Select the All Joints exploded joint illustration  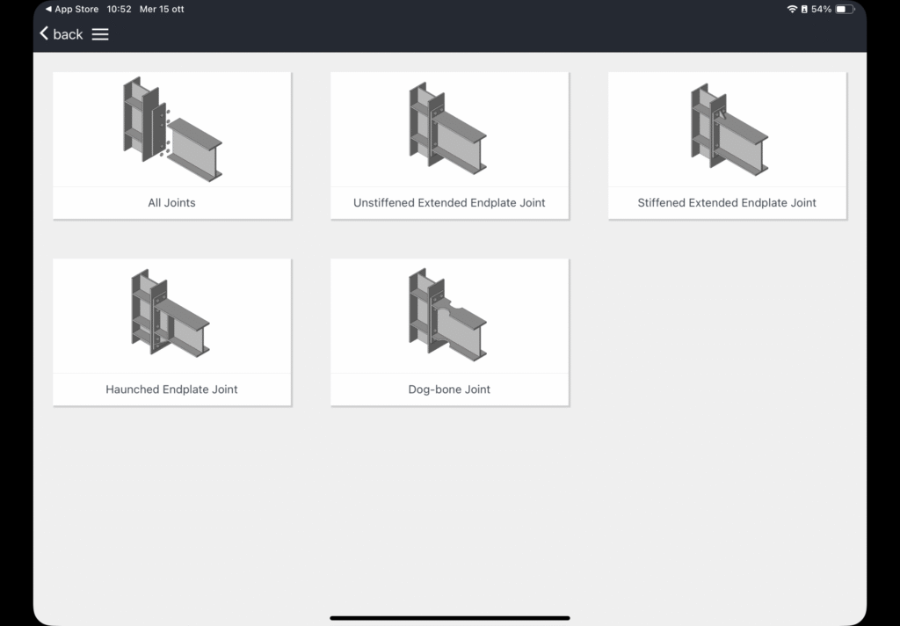172,129
